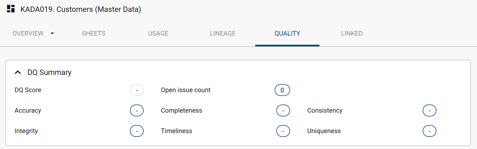Click the Completeness score badge
477x149 pixels.
click(x=283, y=110)
